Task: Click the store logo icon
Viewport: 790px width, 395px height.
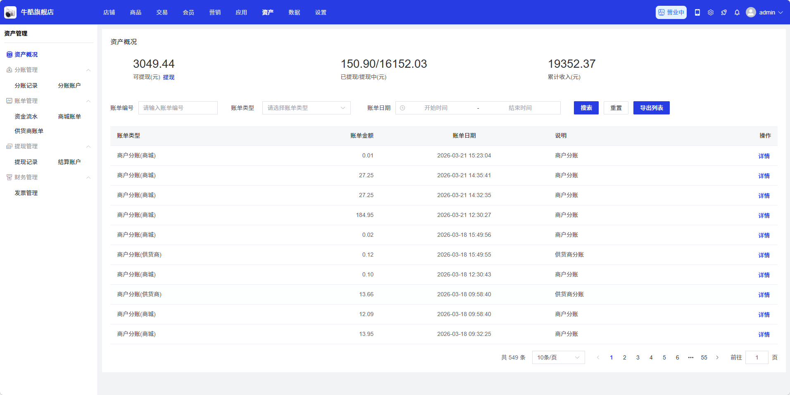Action: coord(10,12)
